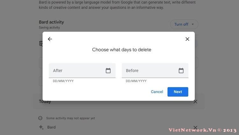The image size is (239, 135).
Task: Close the delete days dialog
Action: (x=187, y=39)
